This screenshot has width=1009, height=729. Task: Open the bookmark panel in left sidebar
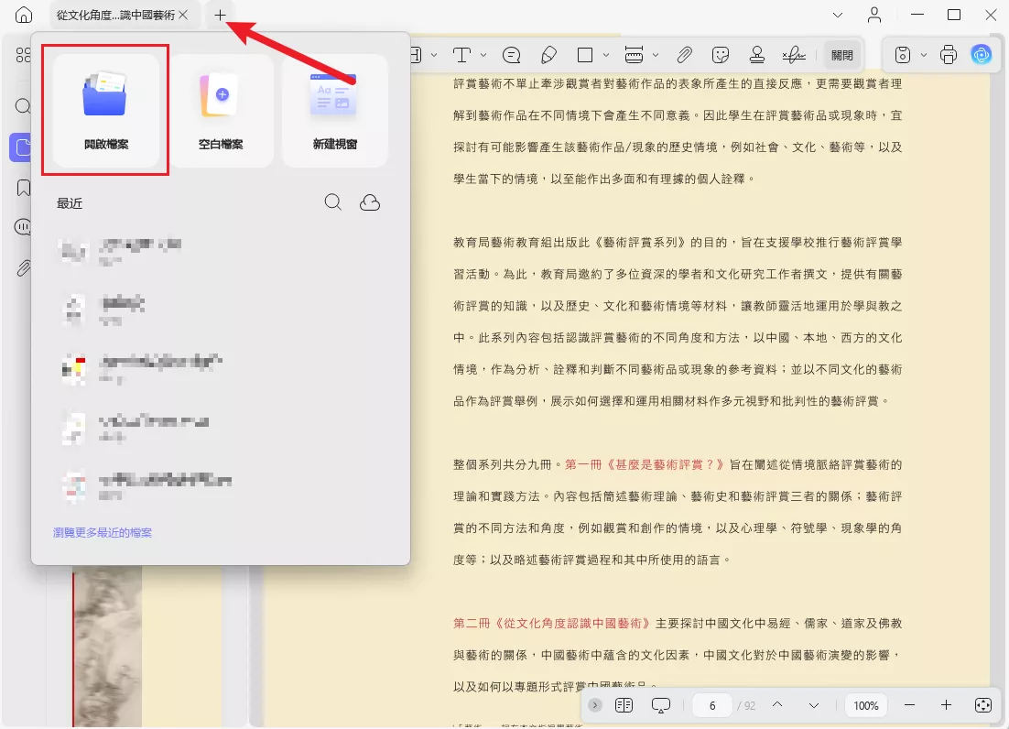(23, 188)
